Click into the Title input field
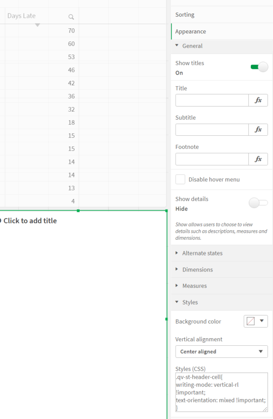This screenshot has width=273, height=419. (x=212, y=100)
